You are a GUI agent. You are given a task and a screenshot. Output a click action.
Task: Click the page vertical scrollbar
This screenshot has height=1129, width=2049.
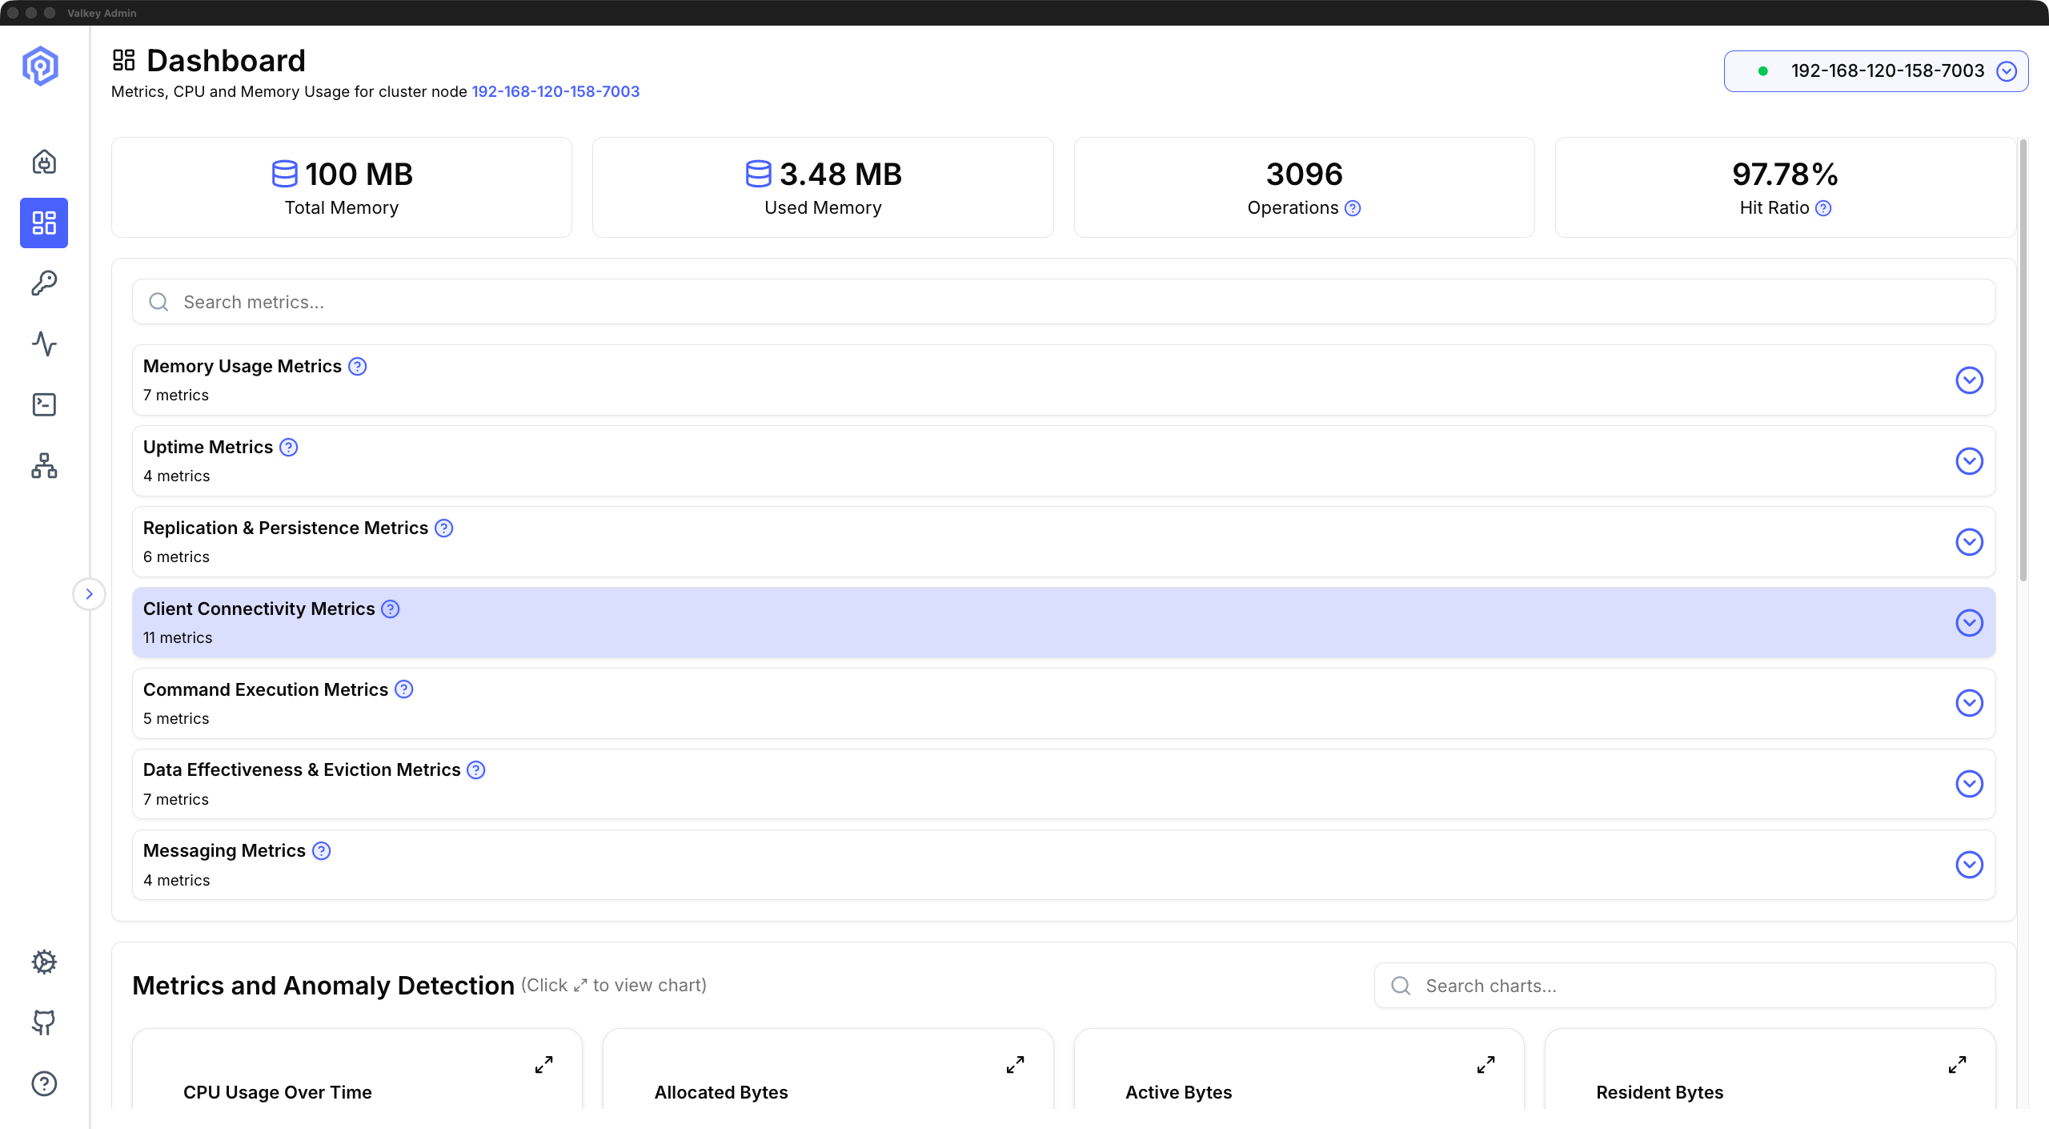pyautogui.click(x=2023, y=360)
